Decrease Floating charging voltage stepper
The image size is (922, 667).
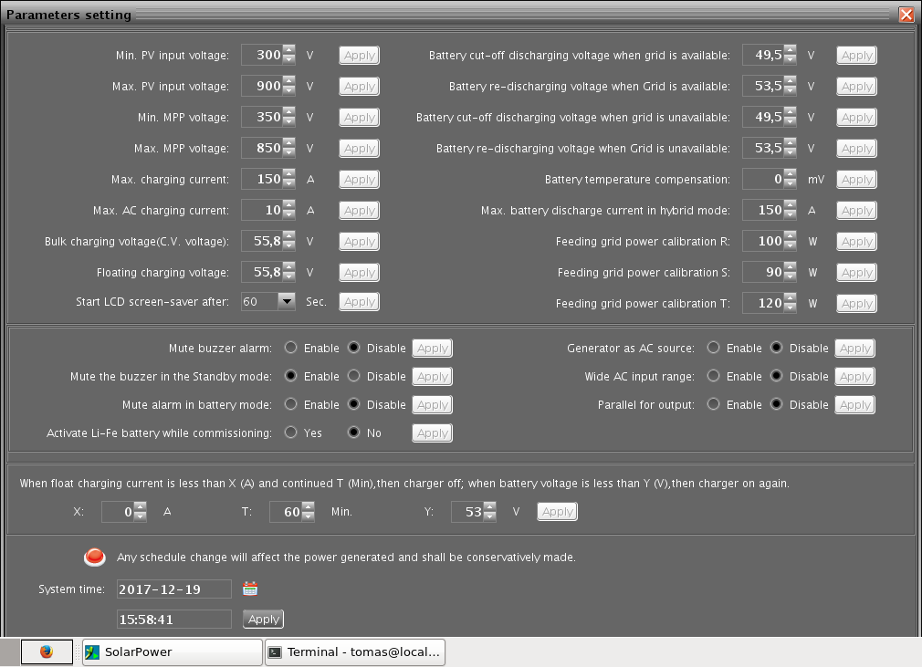(288, 277)
